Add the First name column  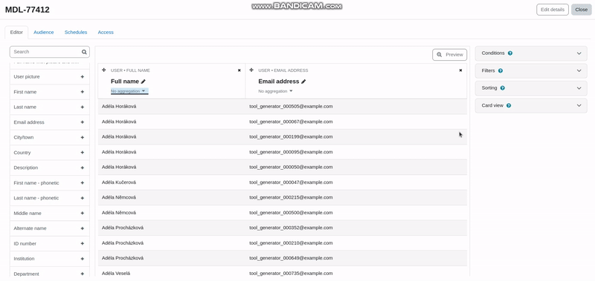click(82, 92)
